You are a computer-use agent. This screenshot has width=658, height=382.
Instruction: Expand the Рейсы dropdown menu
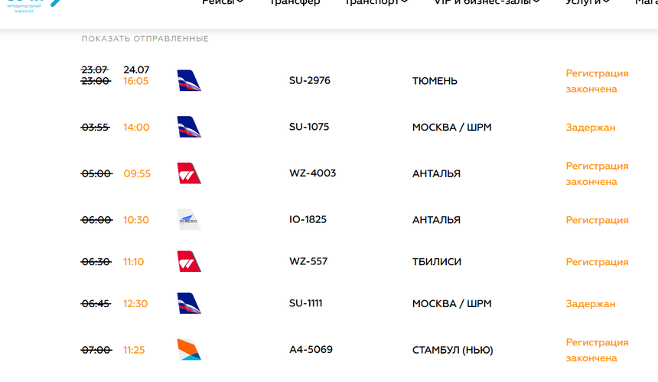(223, 2)
